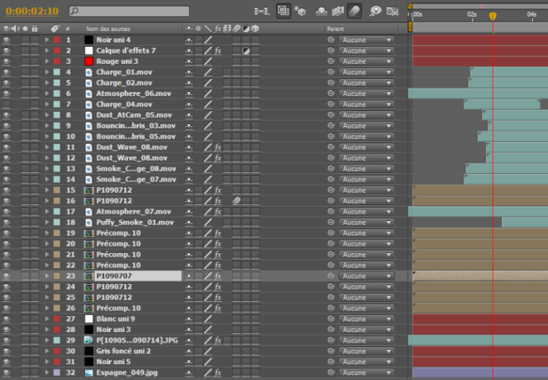Click the lavender label swatch of Espagne_049.jpg

pyautogui.click(x=57, y=372)
